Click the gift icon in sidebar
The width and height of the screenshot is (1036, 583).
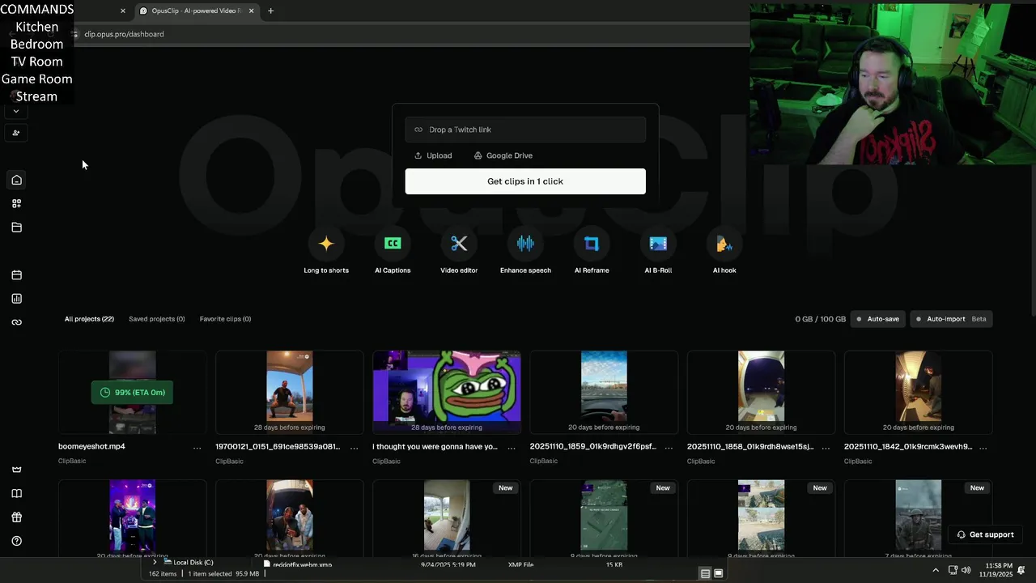[16, 517]
